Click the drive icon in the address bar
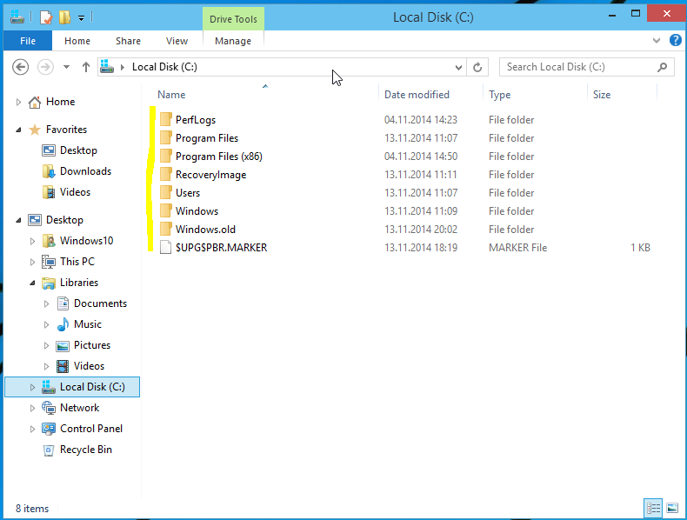The image size is (687, 520). (x=106, y=67)
